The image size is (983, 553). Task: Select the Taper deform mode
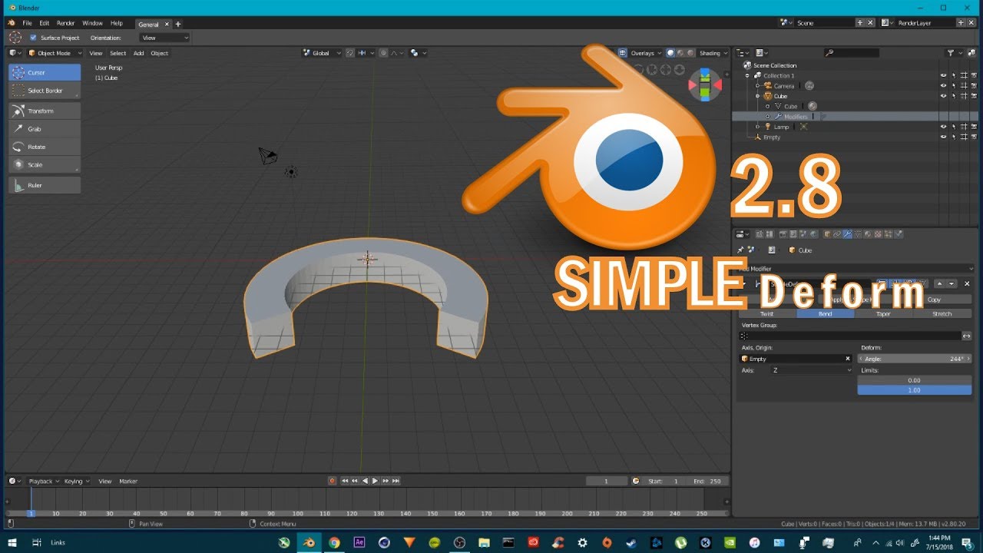[884, 313]
